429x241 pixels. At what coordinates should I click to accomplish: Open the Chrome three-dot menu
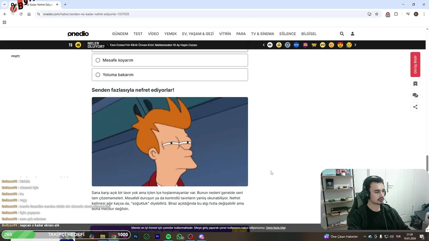(424, 14)
